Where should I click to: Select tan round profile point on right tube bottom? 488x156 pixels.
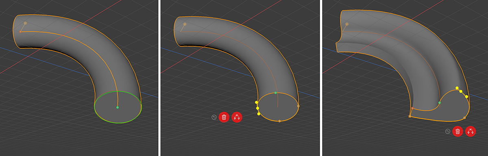tap(464, 118)
